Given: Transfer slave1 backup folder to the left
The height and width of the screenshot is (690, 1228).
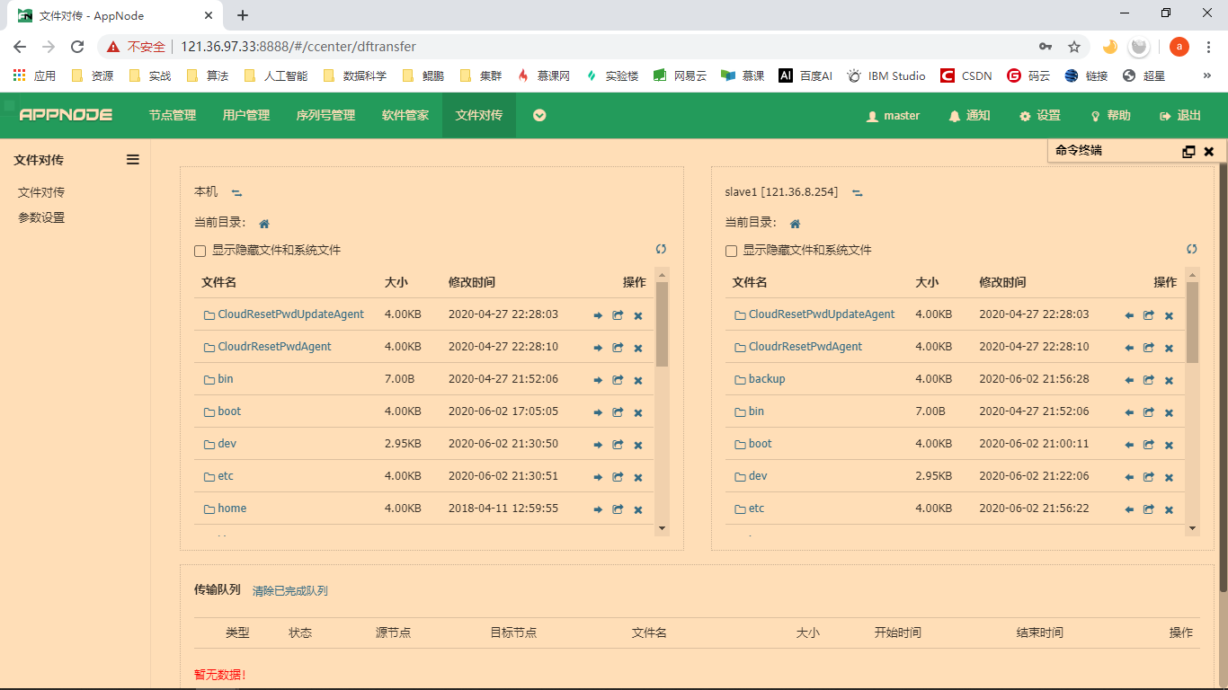Looking at the screenshot, I should pyautogui.click(x=1129, y=380).
